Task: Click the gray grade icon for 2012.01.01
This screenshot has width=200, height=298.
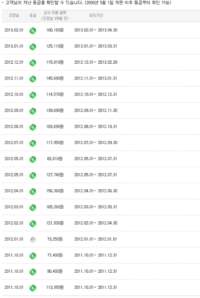Action: (x=33, y=240)
